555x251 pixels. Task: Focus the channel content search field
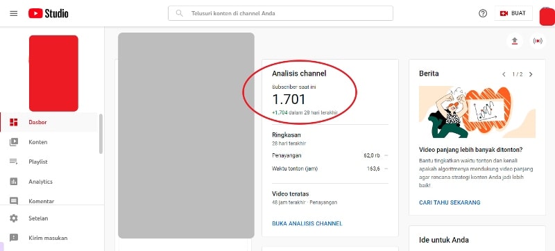point(280,13)
